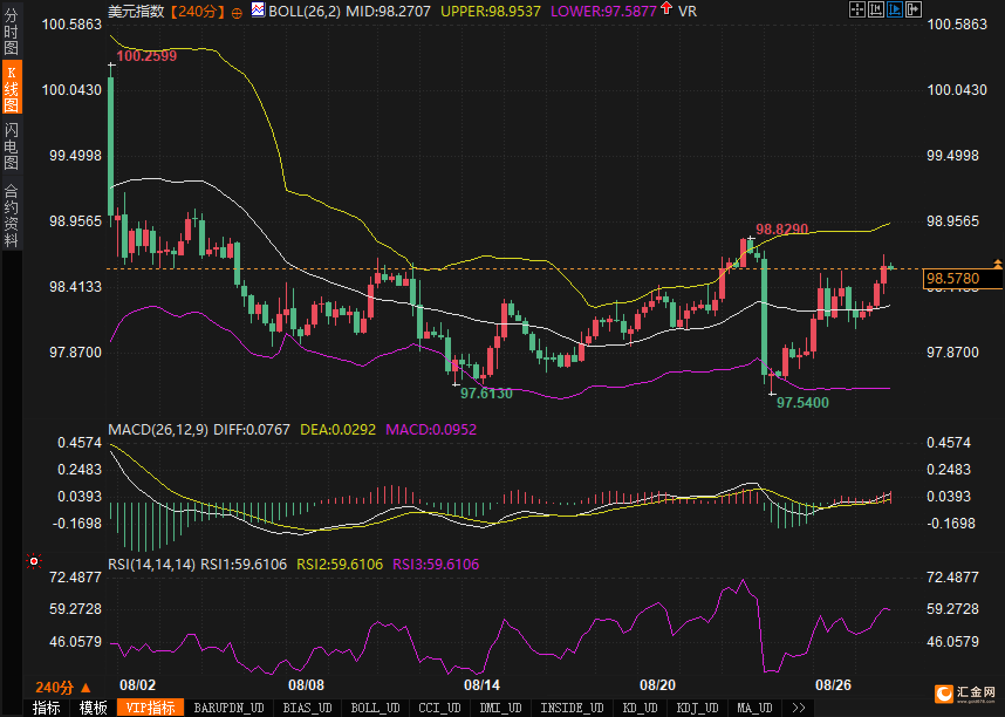Click the RSI(14,14,14) indicator label
This screenshot has width=1005, height=717.
[x=152, y=564]
